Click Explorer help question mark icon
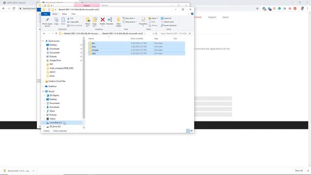This screenshot has height=175, width=311. [x=192, y=14]
